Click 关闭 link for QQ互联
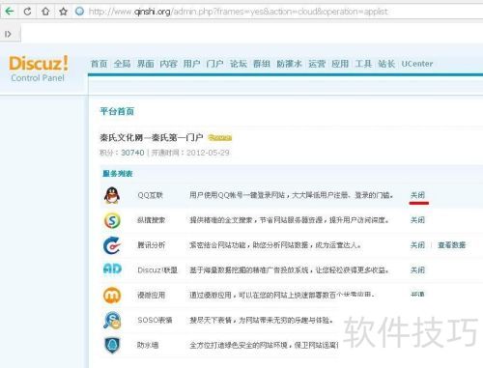This screenshot has width=483, height=368. coord(417,195)
